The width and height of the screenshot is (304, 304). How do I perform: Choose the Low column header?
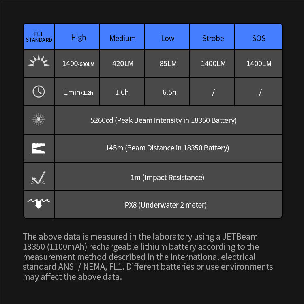pyautogui.click(x=167, y=38)
